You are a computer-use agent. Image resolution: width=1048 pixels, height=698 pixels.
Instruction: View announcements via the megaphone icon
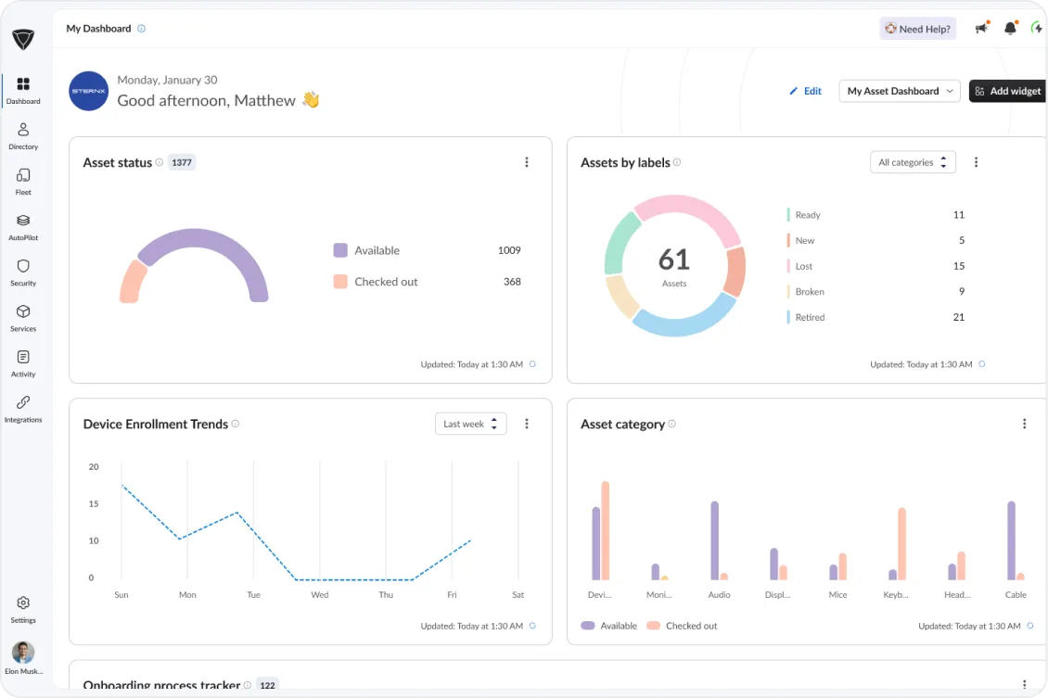(x=980, y=29)
